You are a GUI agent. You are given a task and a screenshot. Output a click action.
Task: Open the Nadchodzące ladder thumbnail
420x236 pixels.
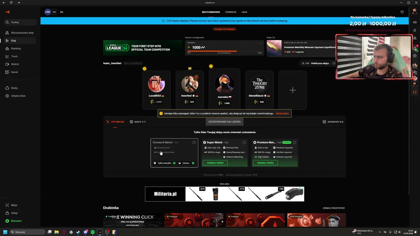coord(316,220)
